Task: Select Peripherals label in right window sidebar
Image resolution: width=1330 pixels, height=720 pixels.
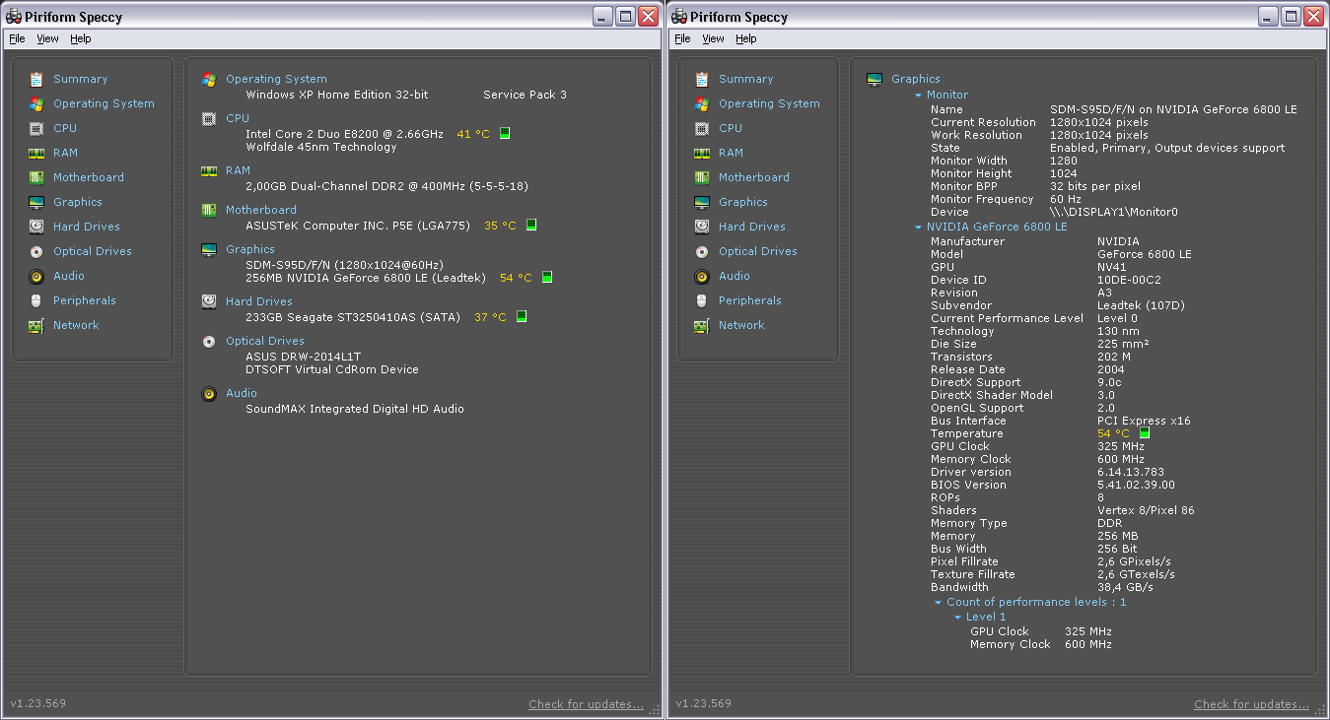Action: (x=750, y=300)
